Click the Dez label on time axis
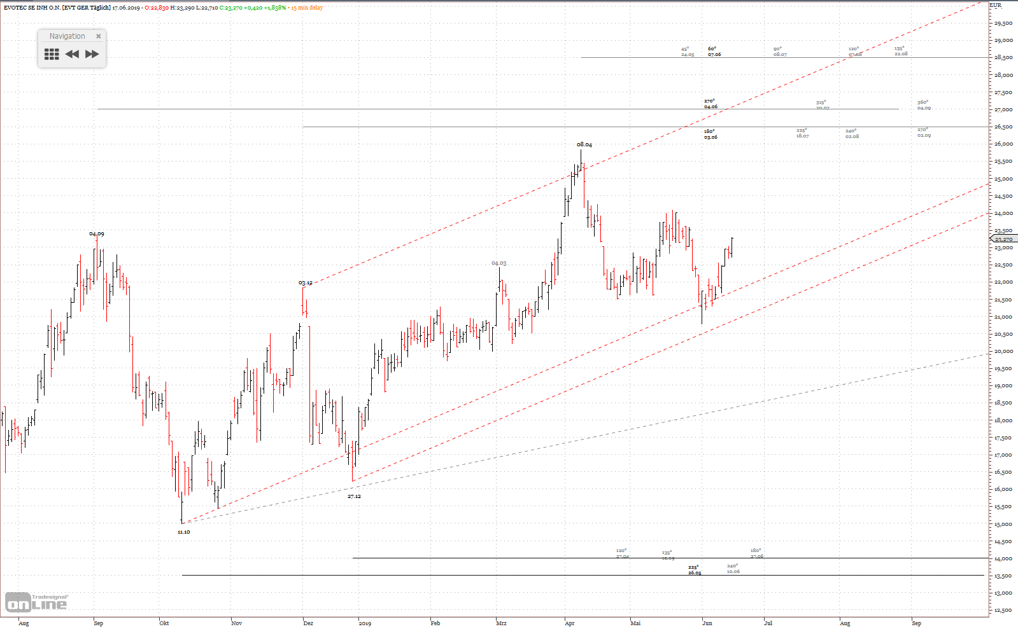 [x=308, y=623]
